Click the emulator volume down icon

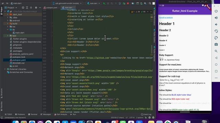click(216, 24)
